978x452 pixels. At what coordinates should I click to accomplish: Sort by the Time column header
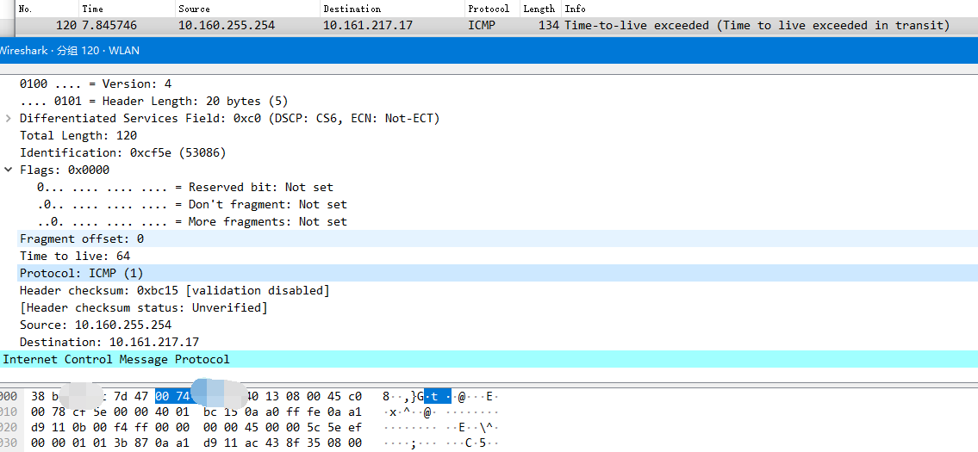tap(127, 9)
